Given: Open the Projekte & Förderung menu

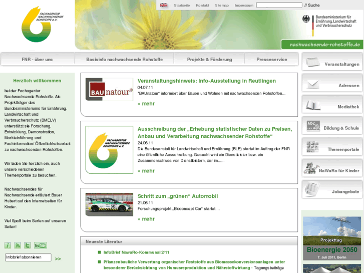Looking at the screenshot, I should [209, 59].
